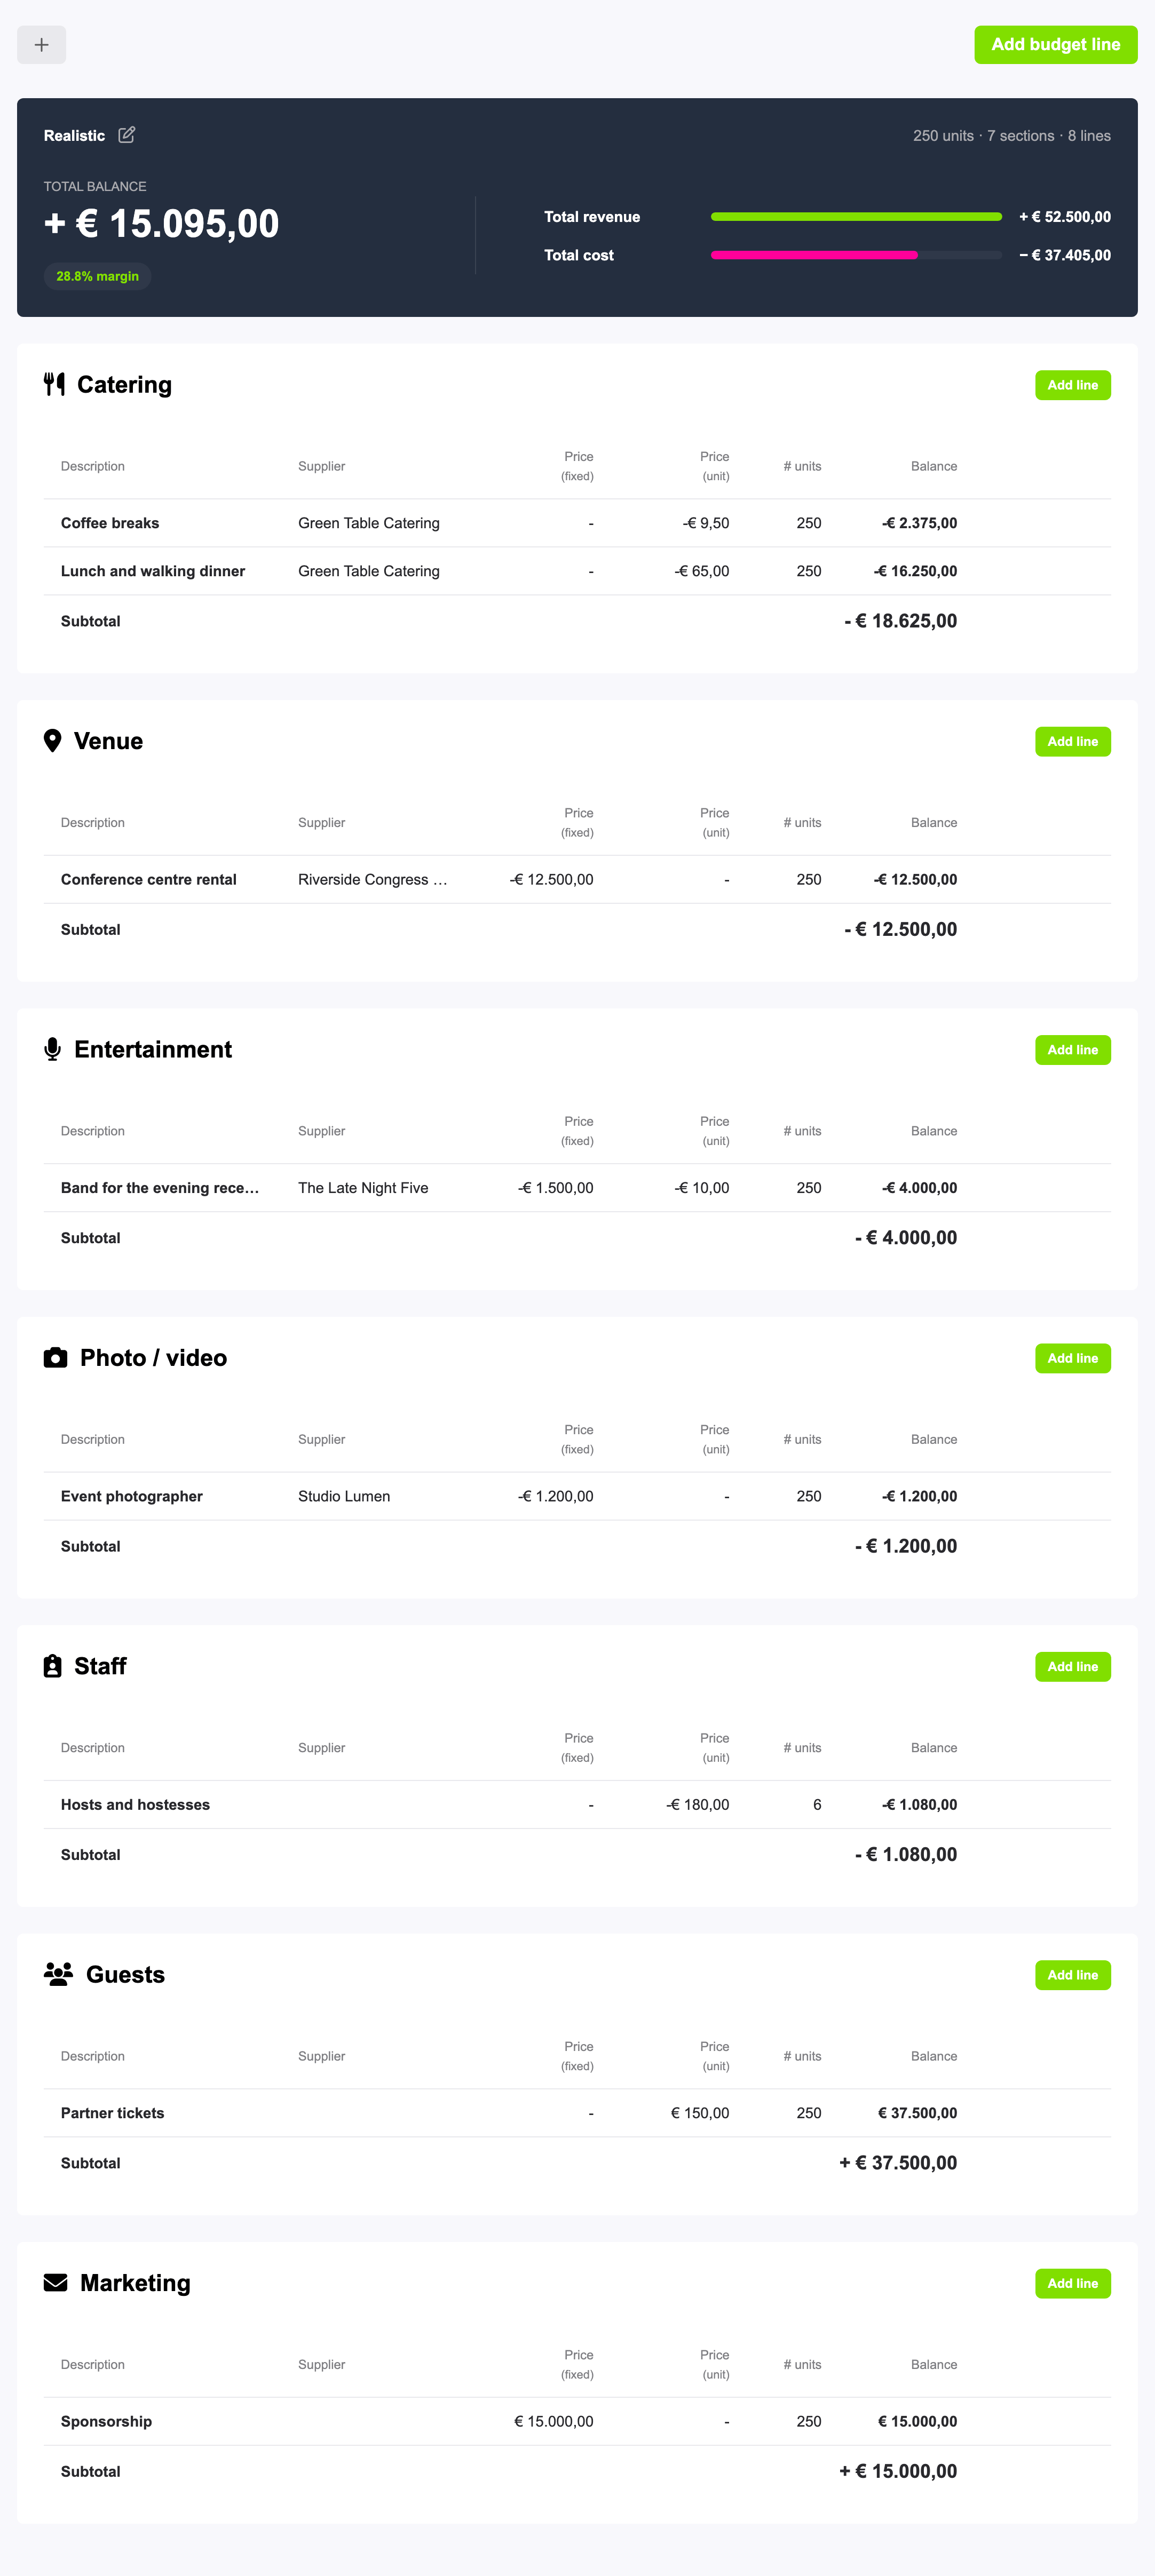This screenshot has width=1155, height=2576.
Task: Edit the Realistic scenario name via pencil icon
Action: 127,135
